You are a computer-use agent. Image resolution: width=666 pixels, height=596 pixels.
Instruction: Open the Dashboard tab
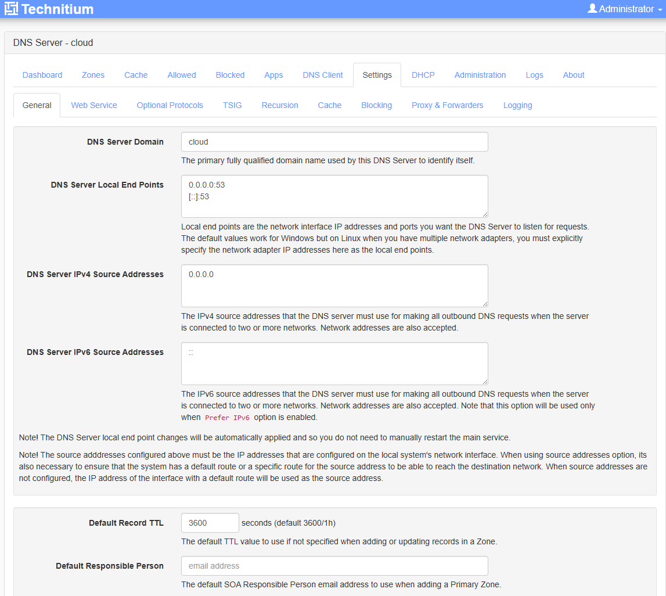(x=42, y=75)
